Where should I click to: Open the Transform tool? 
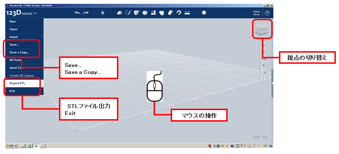pos(103,13)
